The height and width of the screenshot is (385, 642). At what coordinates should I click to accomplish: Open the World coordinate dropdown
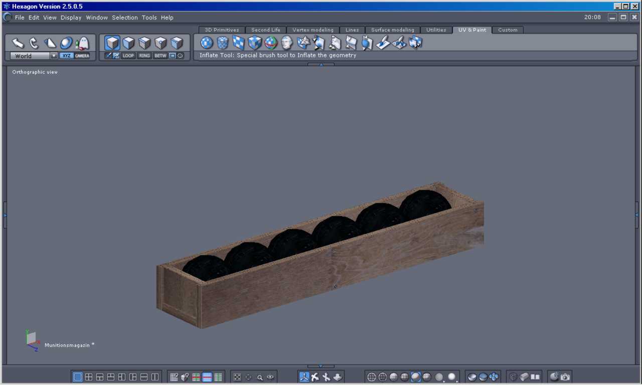click(x=54, y=56)
